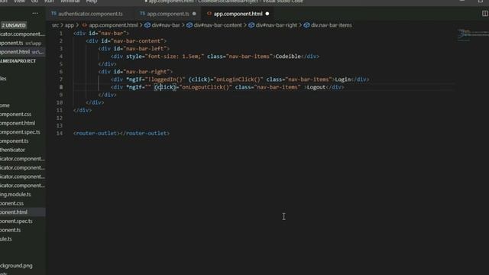This screenshot has height=275, width=489.
Task: Select the highlighted ponent.html file row
Action: pos(23,212)
